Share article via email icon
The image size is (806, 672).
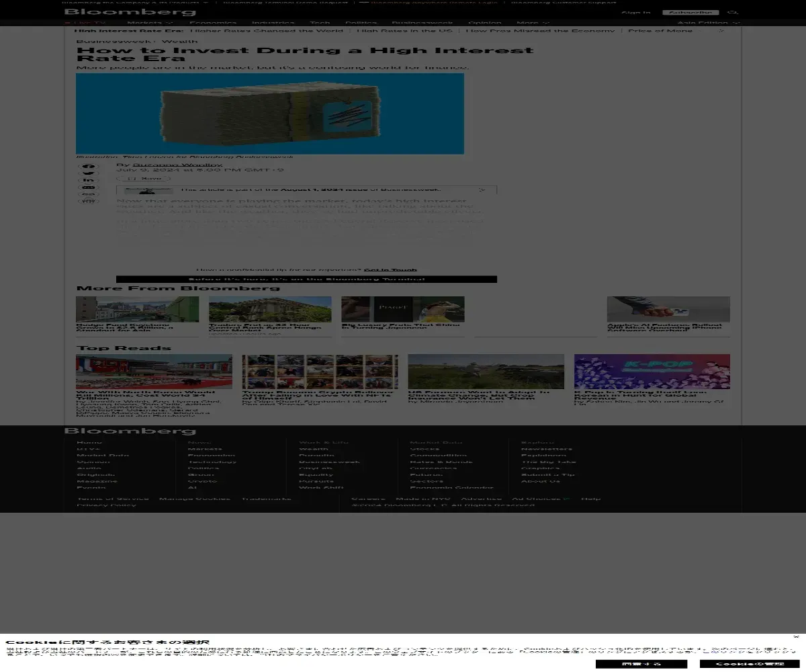(89, 187)
